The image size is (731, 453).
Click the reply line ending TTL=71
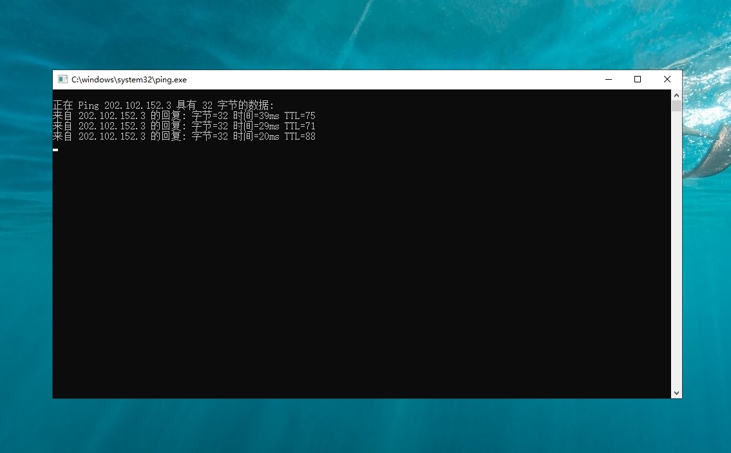[184, 125]
